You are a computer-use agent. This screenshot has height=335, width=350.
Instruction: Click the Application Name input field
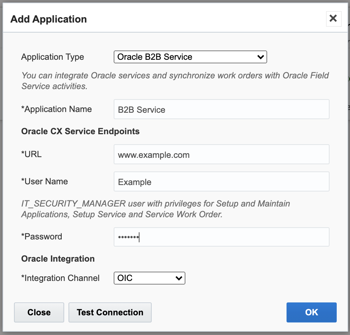(221, 110)
